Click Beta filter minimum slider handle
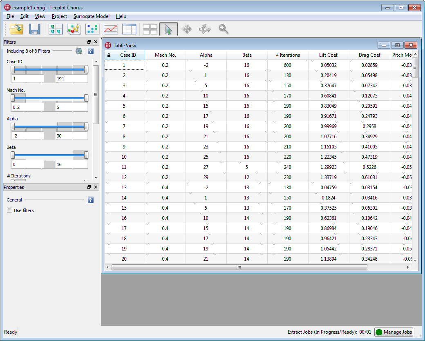425x341 pixels. [x=13, y=155]
